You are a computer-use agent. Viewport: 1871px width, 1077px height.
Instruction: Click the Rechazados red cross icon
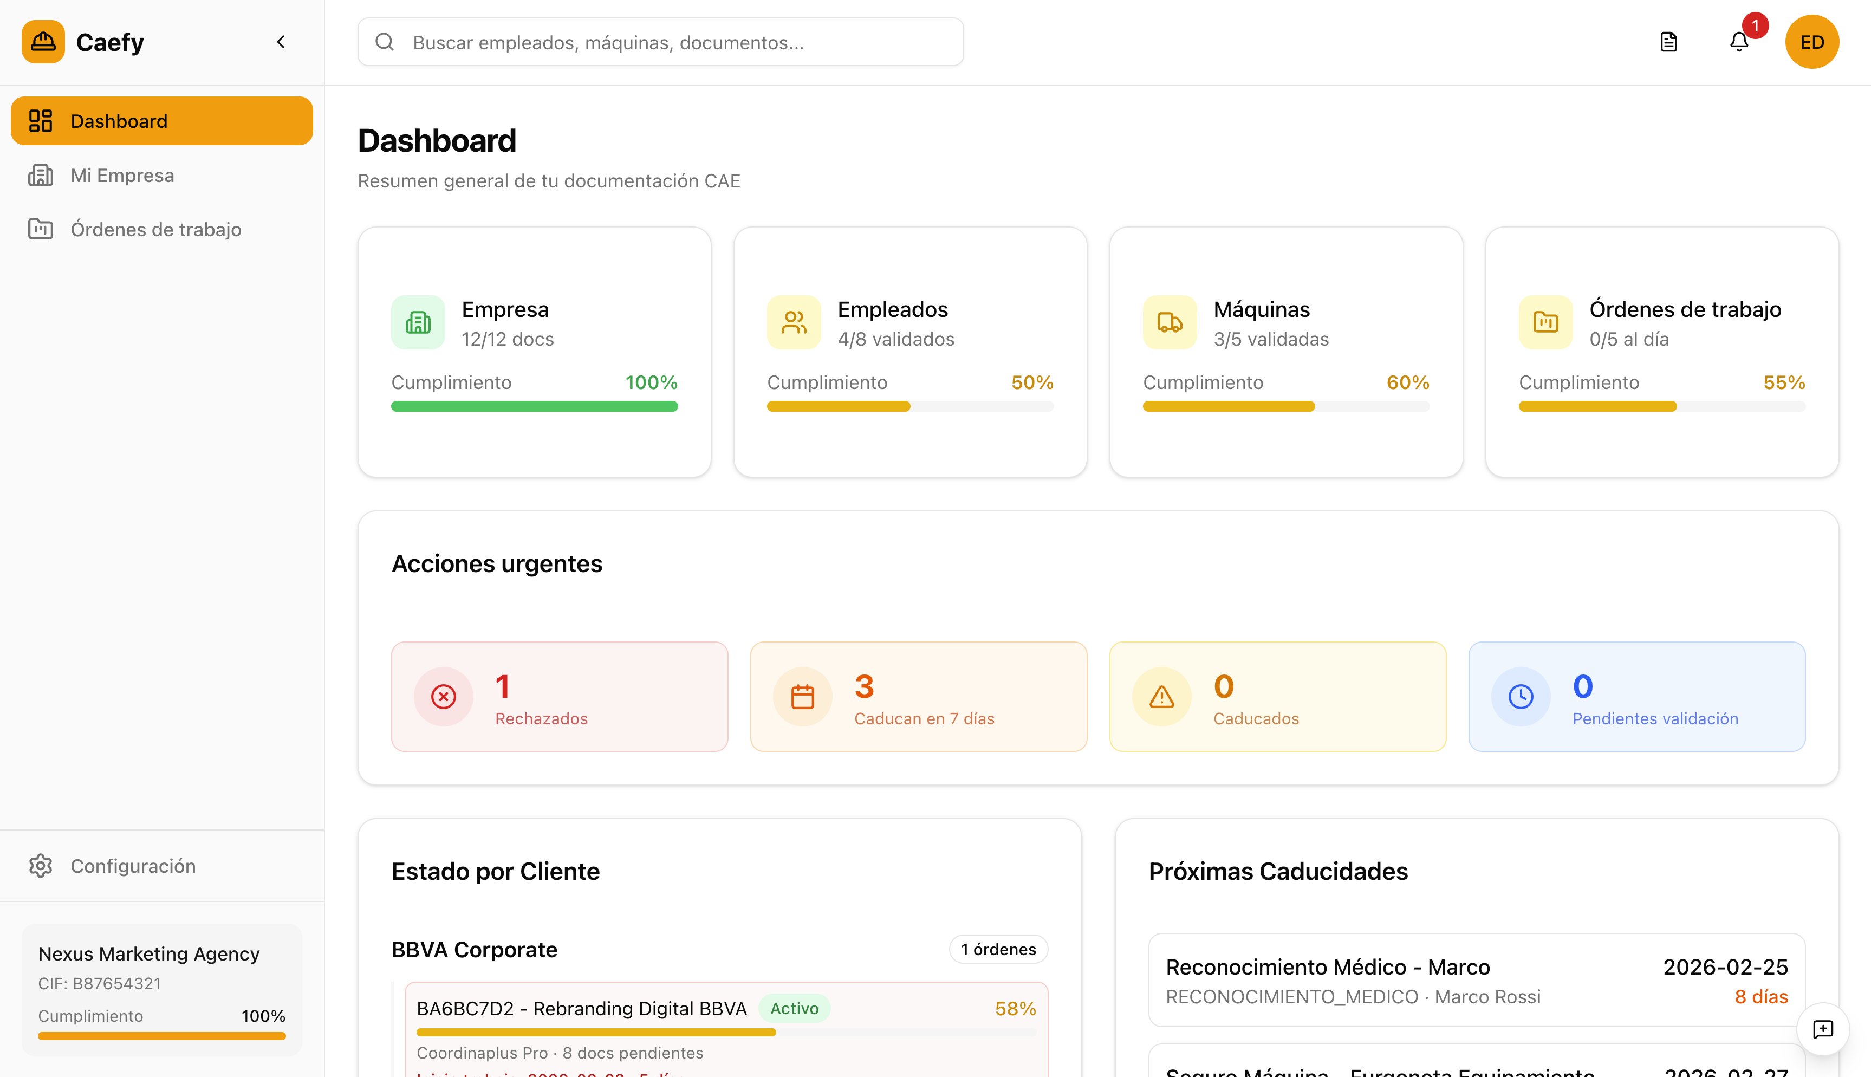pos(442,696)
